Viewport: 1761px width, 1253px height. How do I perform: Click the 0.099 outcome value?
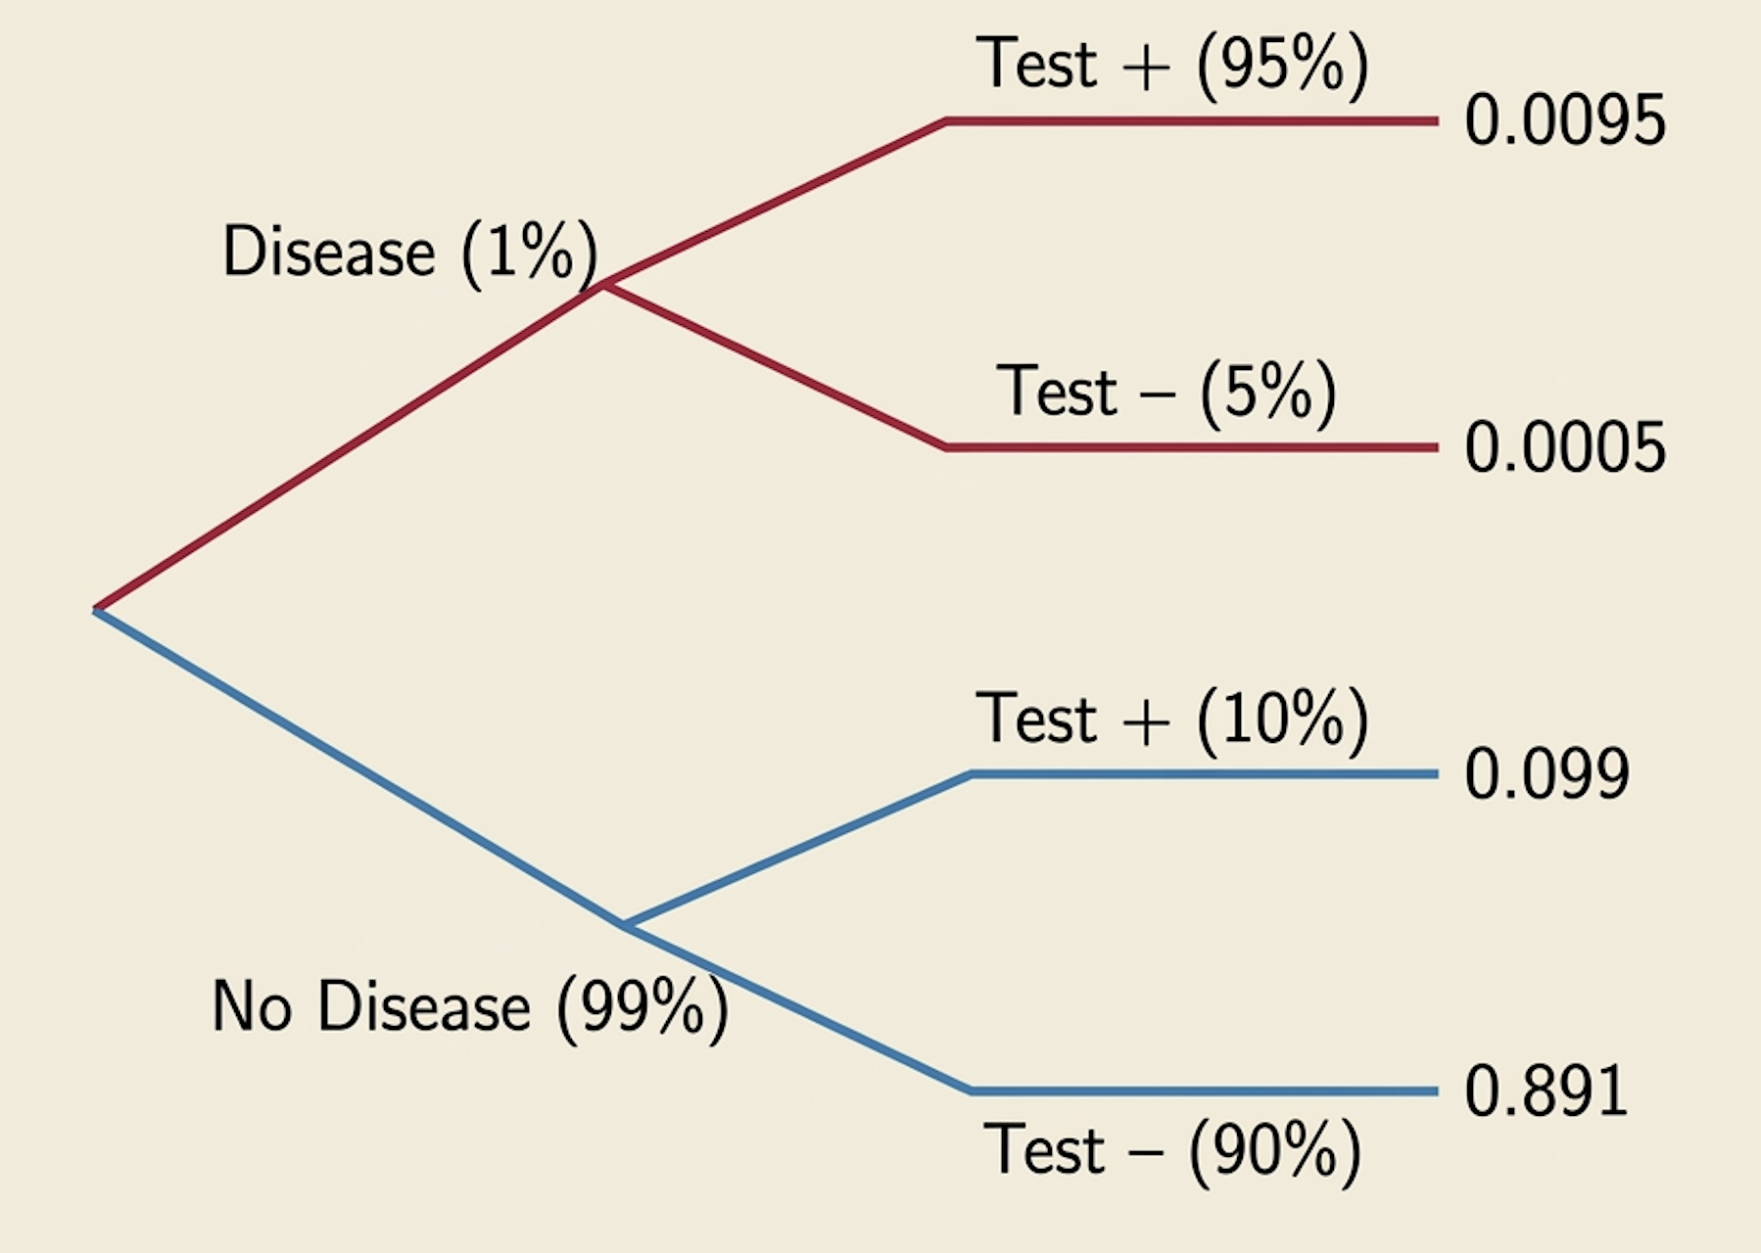(x=1547, y=774)
